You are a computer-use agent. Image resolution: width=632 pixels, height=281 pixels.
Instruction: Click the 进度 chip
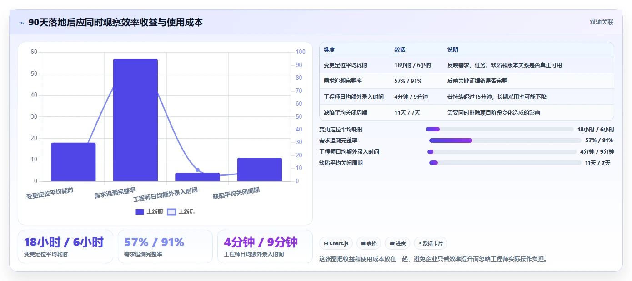[397, 243]
